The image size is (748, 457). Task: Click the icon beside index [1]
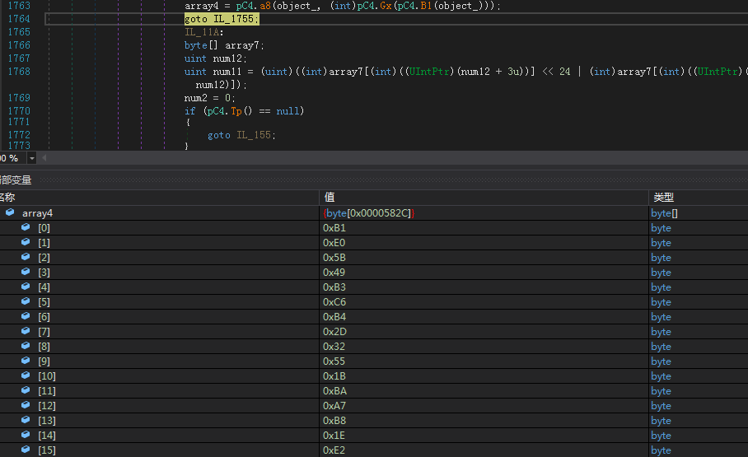[26, 242]
